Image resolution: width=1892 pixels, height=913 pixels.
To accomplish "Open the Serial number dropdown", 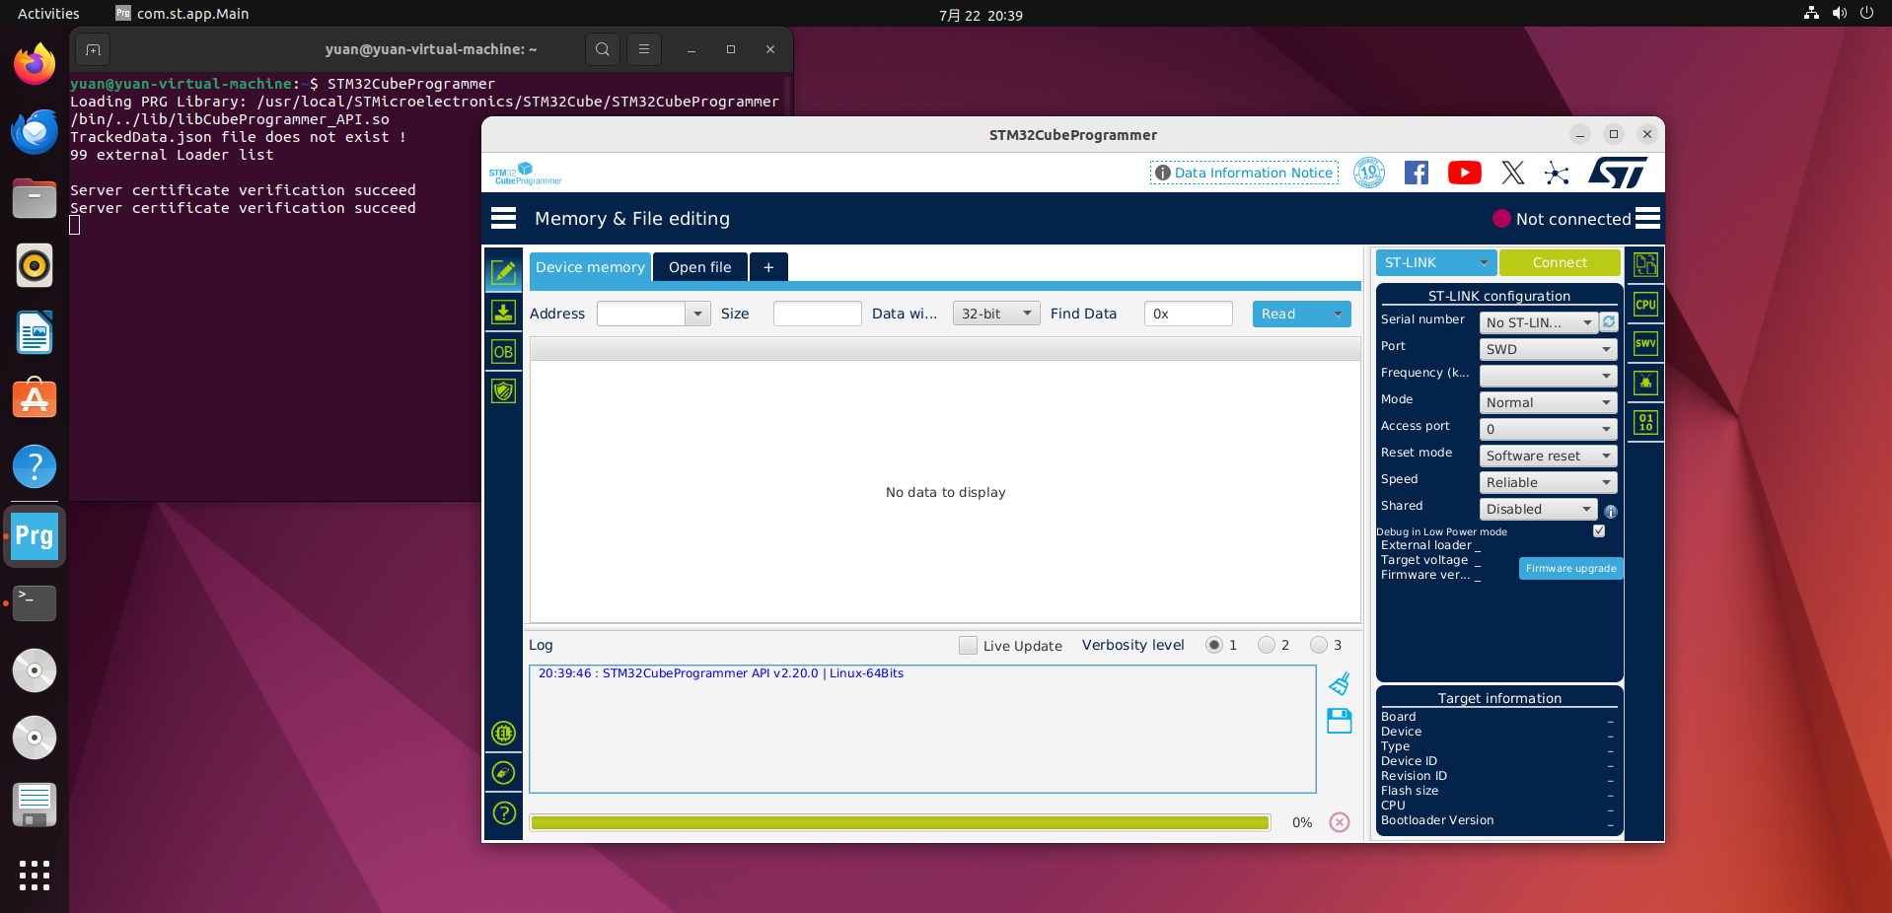I will point(1538,322).
